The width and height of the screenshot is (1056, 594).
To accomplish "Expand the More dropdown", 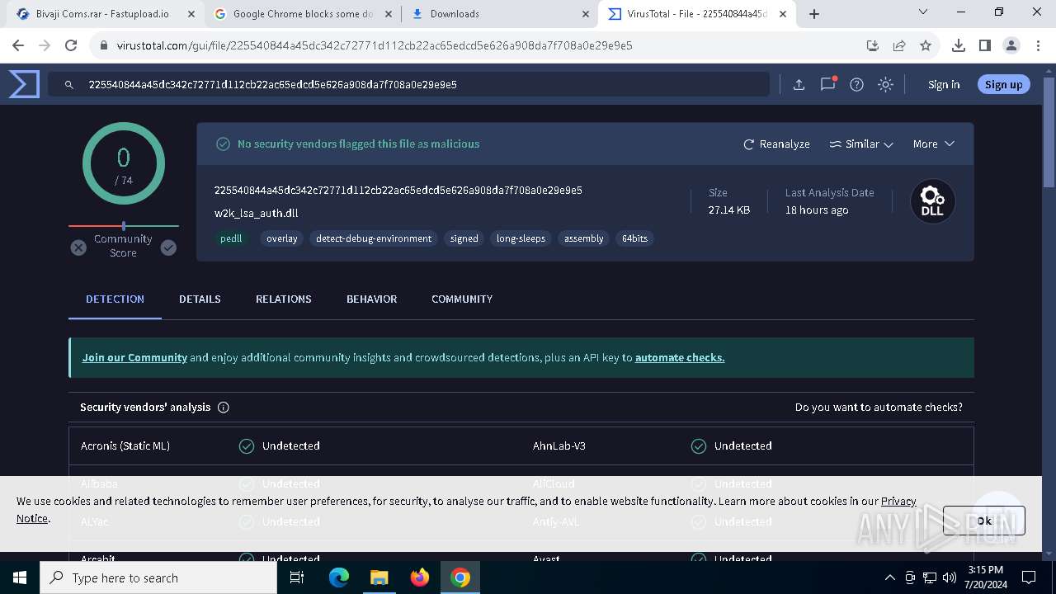I will coord(933,144).
